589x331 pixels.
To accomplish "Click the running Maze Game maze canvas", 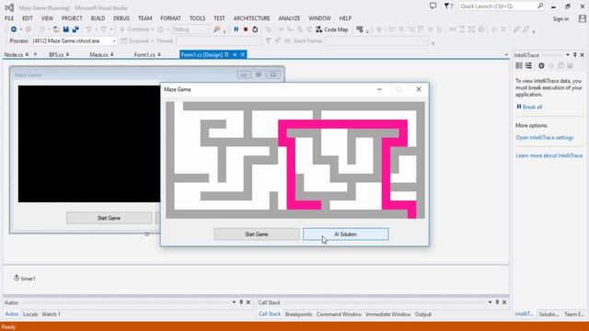I will click(295, 160).
